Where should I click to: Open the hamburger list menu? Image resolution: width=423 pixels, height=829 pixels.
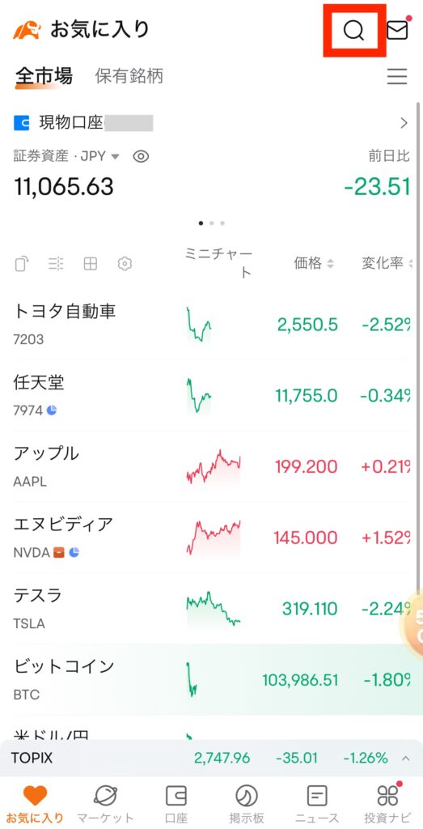(x=397, y=77)
